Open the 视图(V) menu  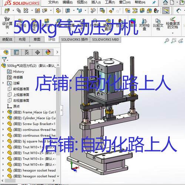click(x=82, y=2)
